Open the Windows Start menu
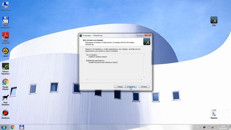Image resolution: width=231 pixels, height=130 pixels. pos(4,127)
